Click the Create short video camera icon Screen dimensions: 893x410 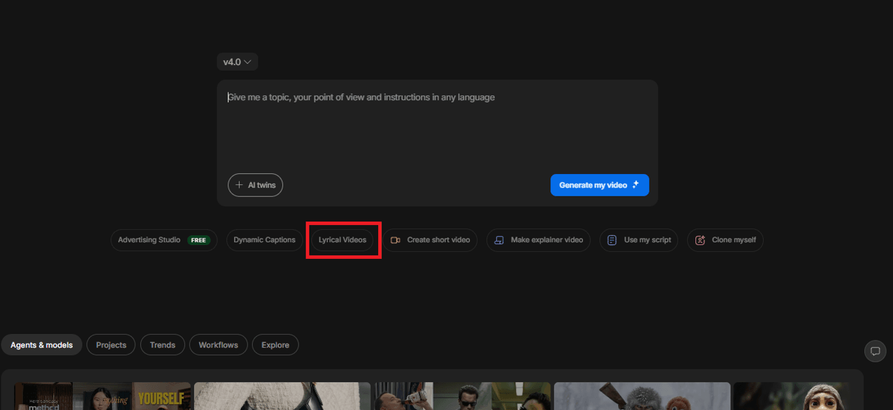coord(395,240)
